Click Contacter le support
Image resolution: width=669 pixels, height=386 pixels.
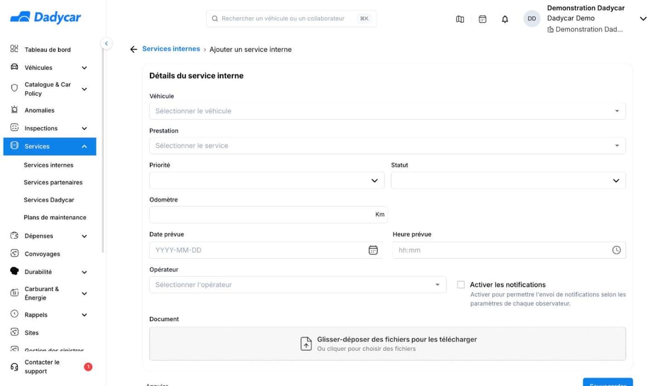pyautogui.click(x=42, y=366)
